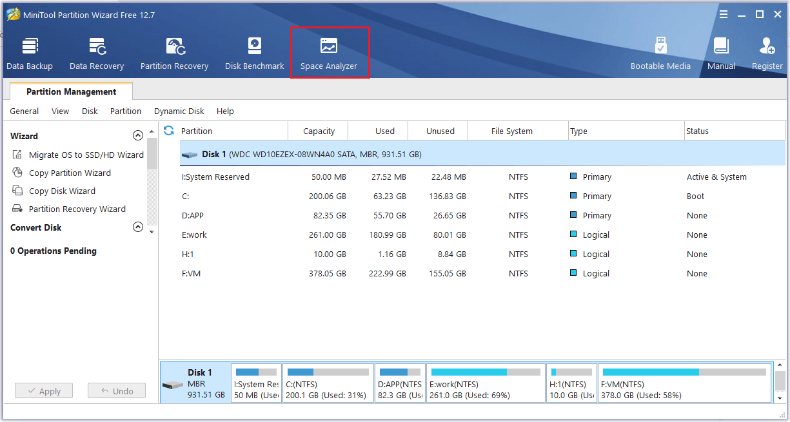Launch Partition Recovery Wizard link
The image size is (790, 422).
(x=77, y=209)
